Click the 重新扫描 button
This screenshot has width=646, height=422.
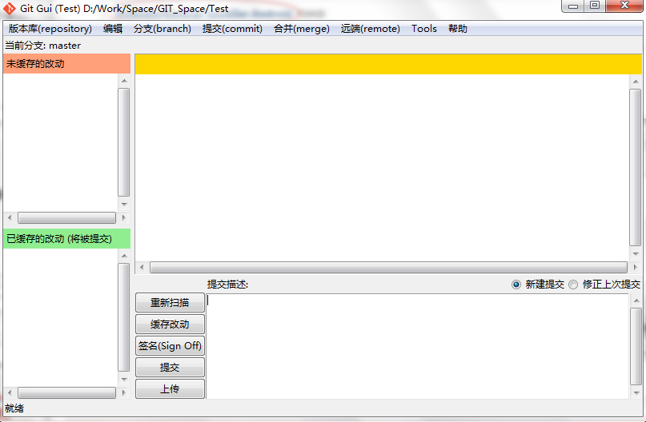click(170, 303)
